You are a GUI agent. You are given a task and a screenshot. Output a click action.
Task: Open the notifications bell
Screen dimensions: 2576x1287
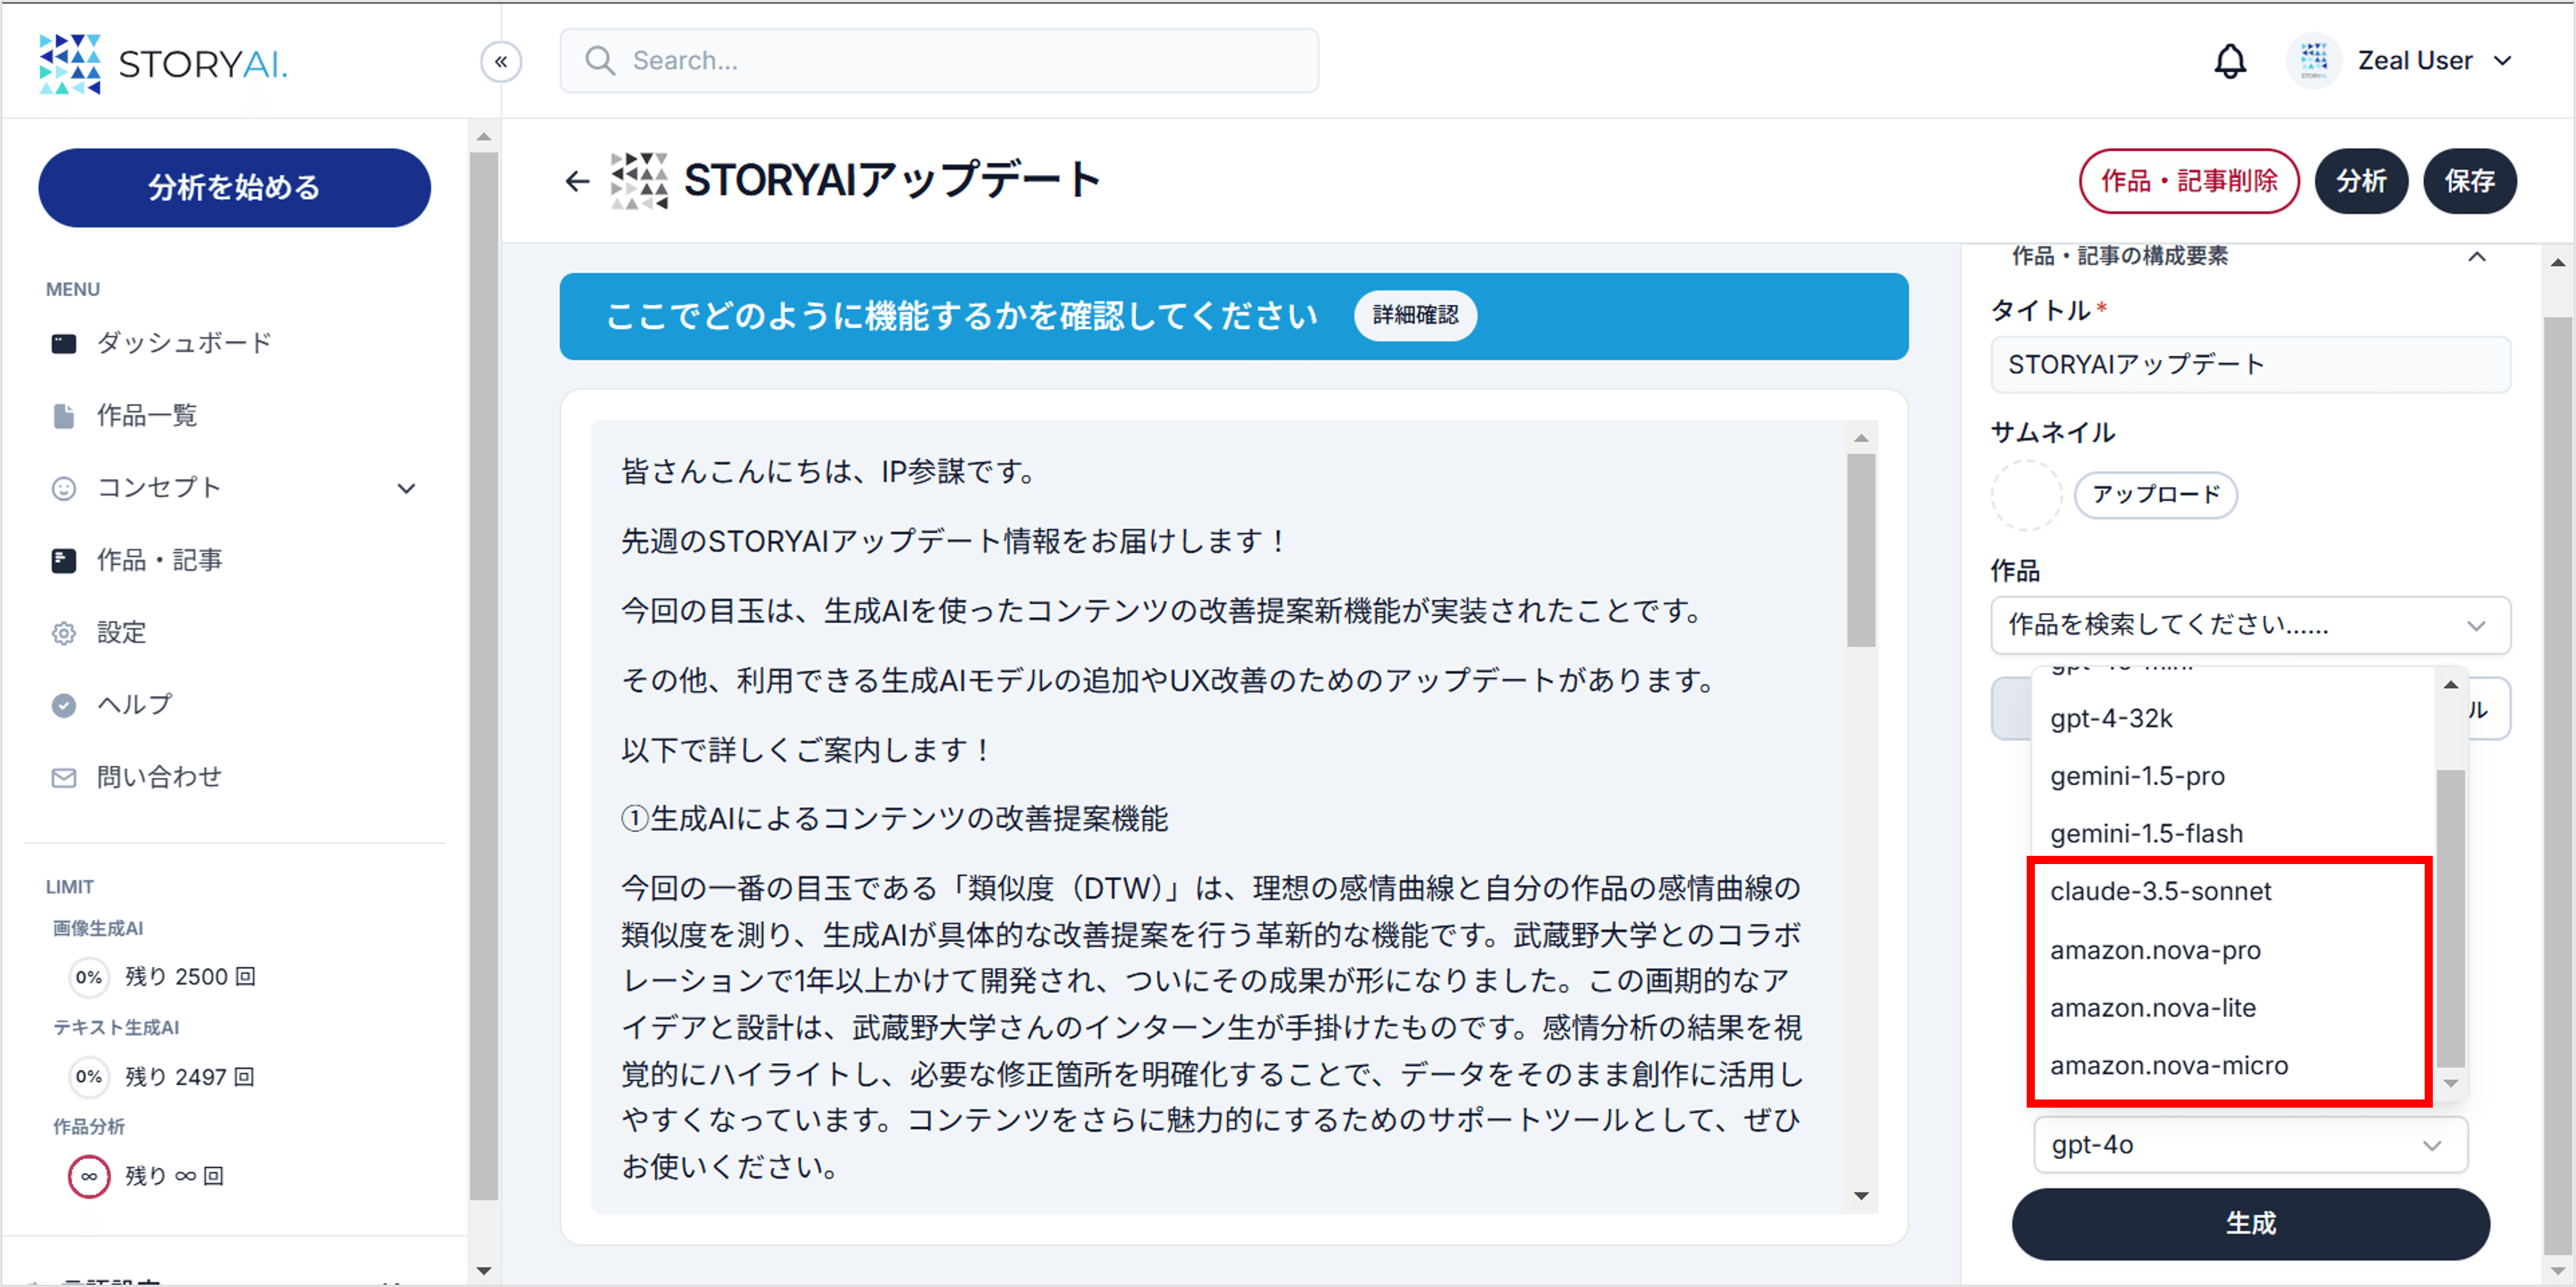point(2229,61)
